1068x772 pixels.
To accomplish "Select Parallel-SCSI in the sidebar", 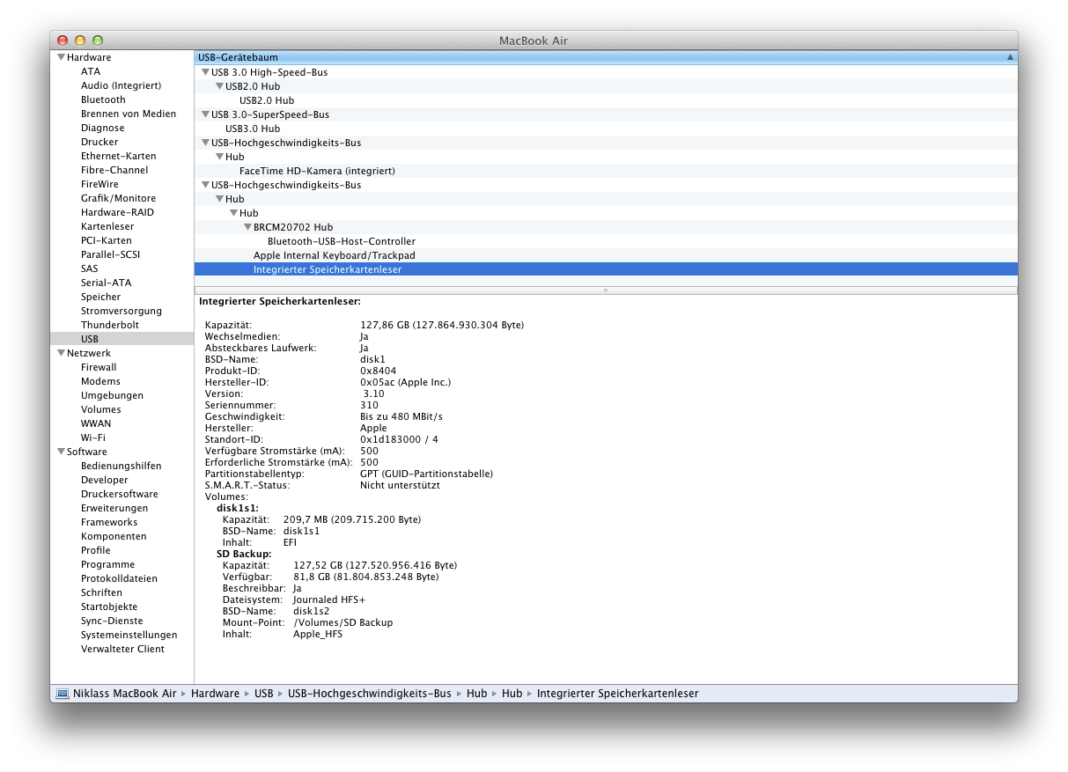I will click(110, 254).
